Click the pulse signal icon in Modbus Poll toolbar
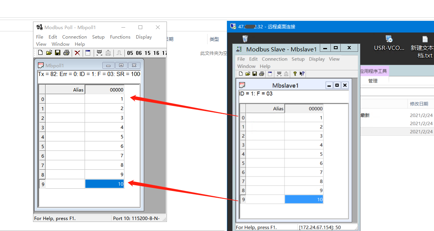Image resolution: width=434 pixels, height=231 pixels. (119, 53)
